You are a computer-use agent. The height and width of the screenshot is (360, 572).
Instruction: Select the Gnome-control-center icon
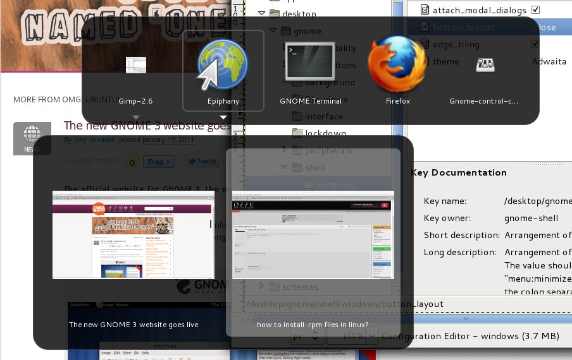click(x=485, y=65)
